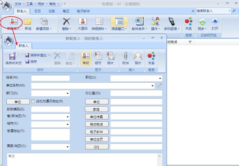
Task: Switch to the 电子邮件 tab
Action: 83,11
